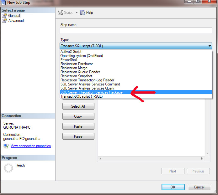Choose SQL Server Integration Services Package
The width and height of the screenshot is (218, 195).
pyautogui.click(x=136, y=92)
